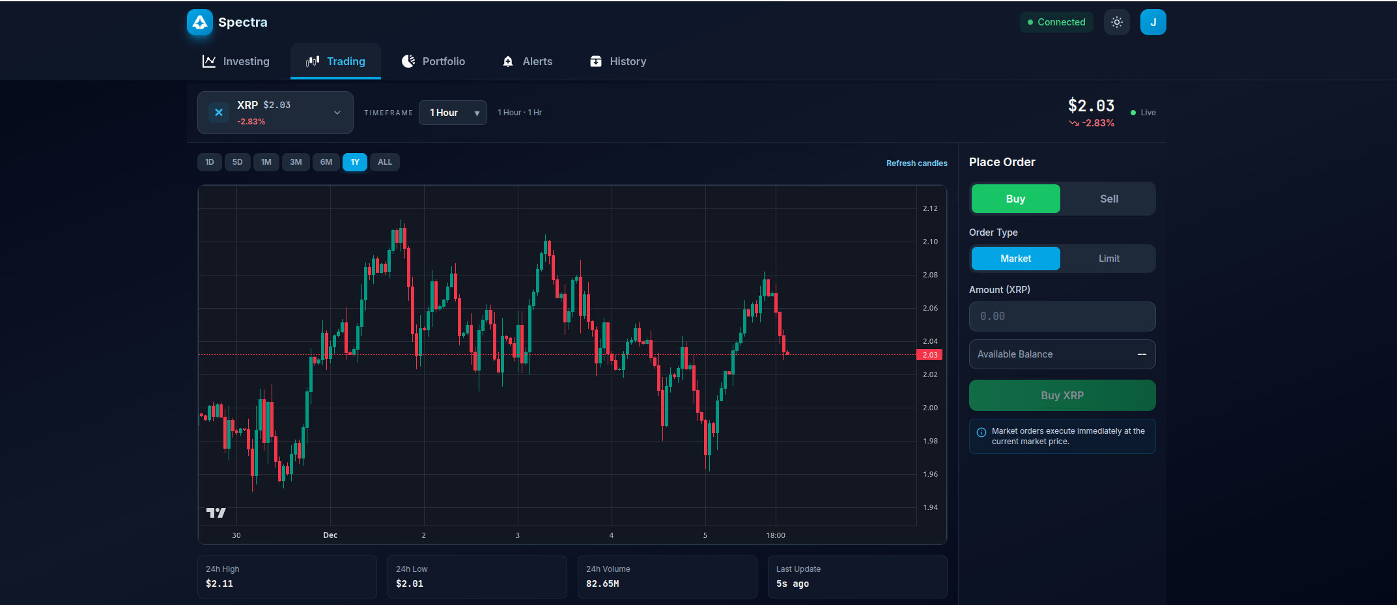
Task: Click the Investing line chart icon
Action: (209, 61)
